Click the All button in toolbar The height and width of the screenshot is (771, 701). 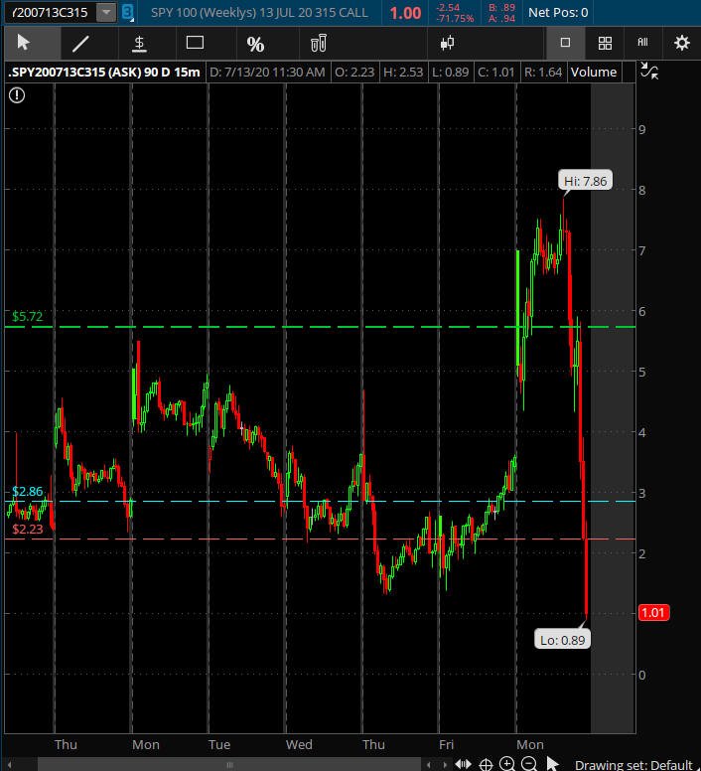point(642,43)
